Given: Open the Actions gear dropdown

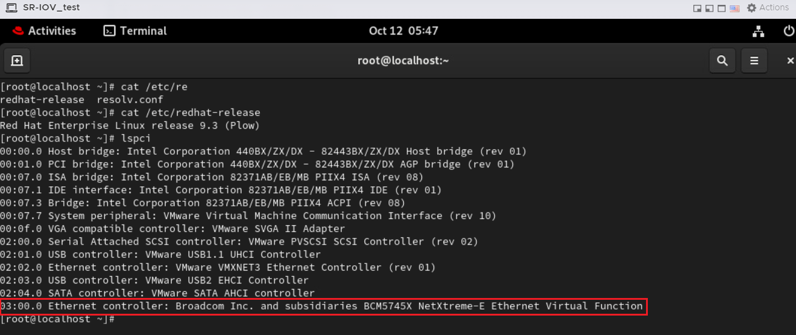Looking at the screenshot, I should 767,8.
